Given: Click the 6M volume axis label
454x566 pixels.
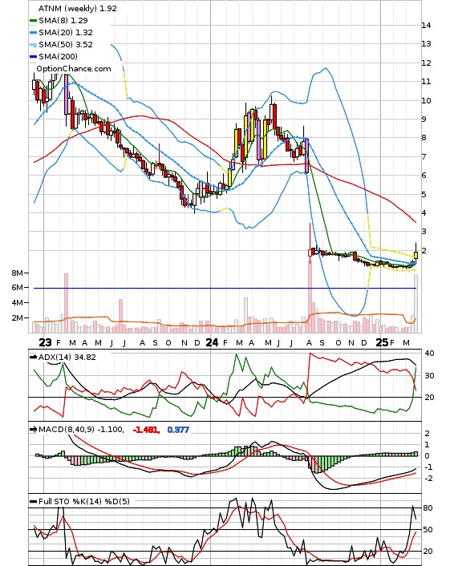Looking at the screenshot, I should point(18,287).
